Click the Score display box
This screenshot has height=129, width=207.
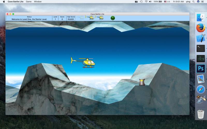click(62, 18)
